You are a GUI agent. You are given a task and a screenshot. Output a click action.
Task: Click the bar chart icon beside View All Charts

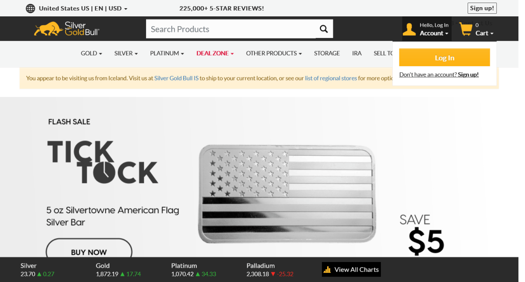327,270
